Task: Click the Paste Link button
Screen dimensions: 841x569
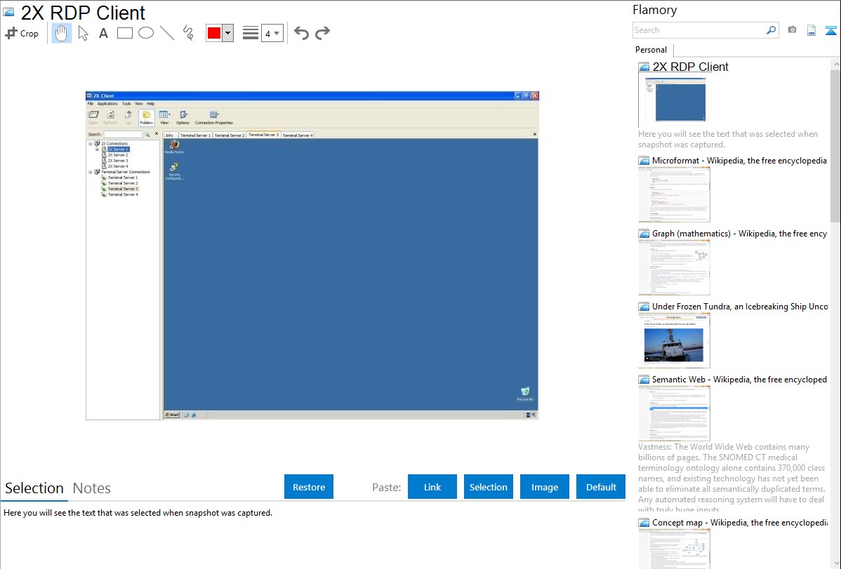Action: [x=432, y=487]
